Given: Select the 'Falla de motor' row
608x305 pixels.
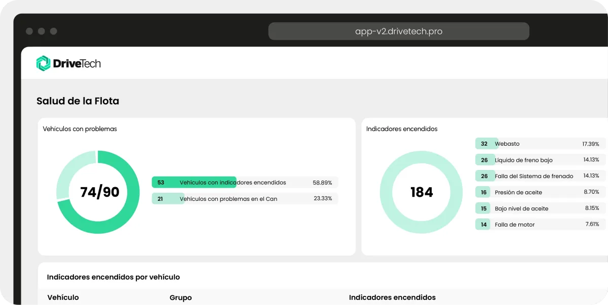Looking at the screenshot, I should pos(541,225).
